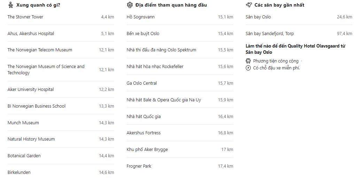Viewport: 360px width, 185px height.
Task: Click the bus icon for Phương tiện công cộng
Action: (248, 61)
